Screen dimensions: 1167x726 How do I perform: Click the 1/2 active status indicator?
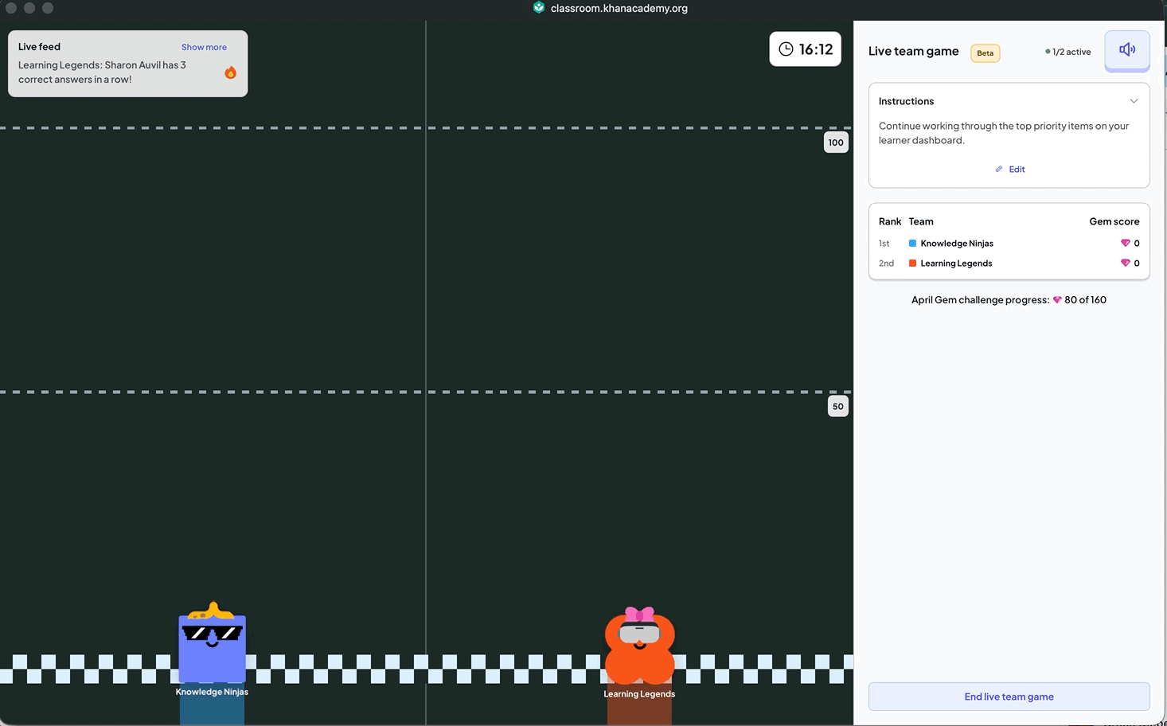point(1067,52)
